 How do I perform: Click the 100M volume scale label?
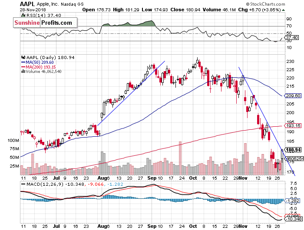(x=13, y=141)
